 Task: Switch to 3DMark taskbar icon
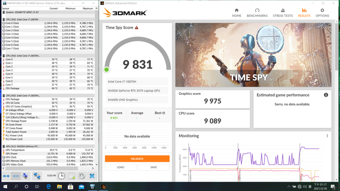(103, 187)
